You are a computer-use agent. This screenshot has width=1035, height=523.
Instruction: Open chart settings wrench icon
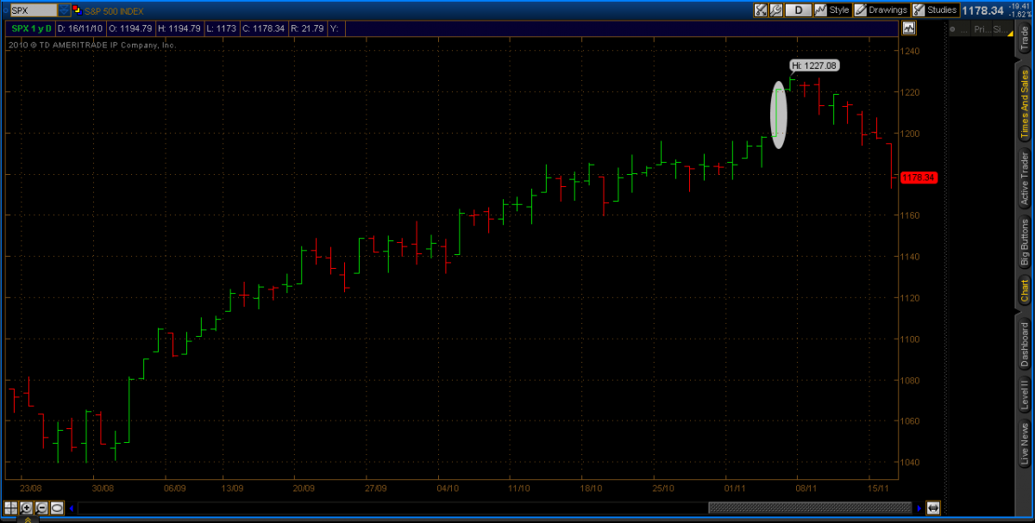776,10
